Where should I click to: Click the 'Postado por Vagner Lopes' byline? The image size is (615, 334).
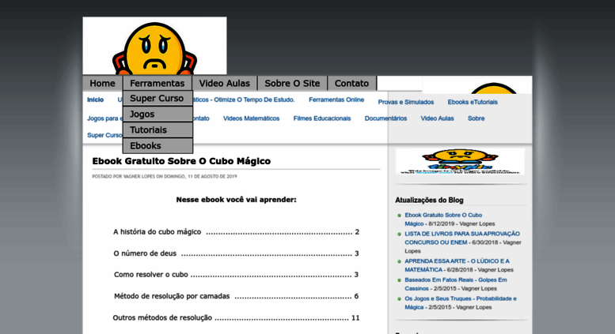[x=165, y=176]
